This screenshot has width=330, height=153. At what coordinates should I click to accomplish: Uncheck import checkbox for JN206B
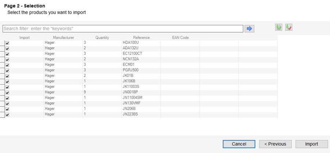(x=7, y=109)
